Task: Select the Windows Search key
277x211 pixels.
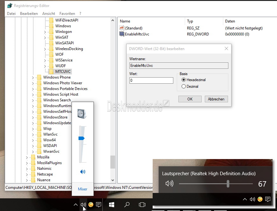Action: [x=57, y=100]
